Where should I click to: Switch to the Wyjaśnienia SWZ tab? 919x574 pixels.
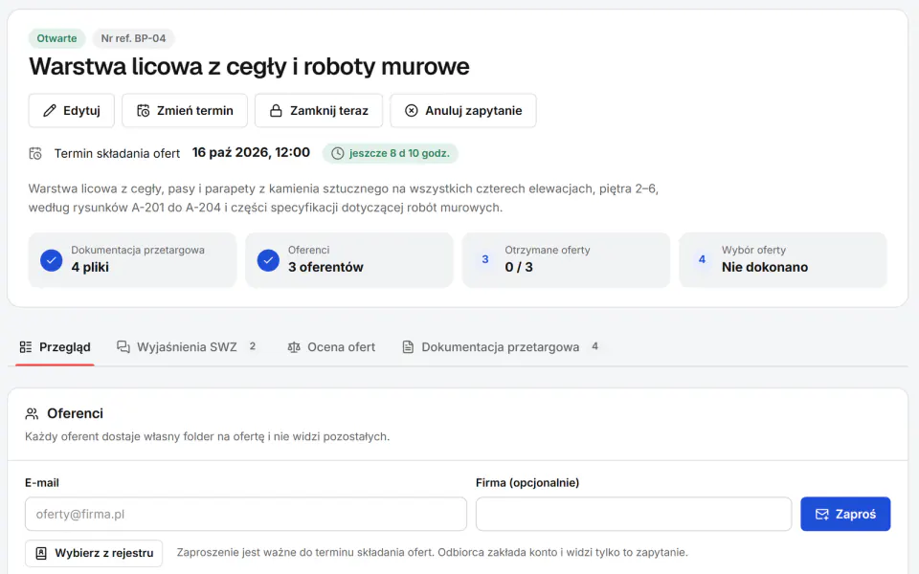[187, 347]
